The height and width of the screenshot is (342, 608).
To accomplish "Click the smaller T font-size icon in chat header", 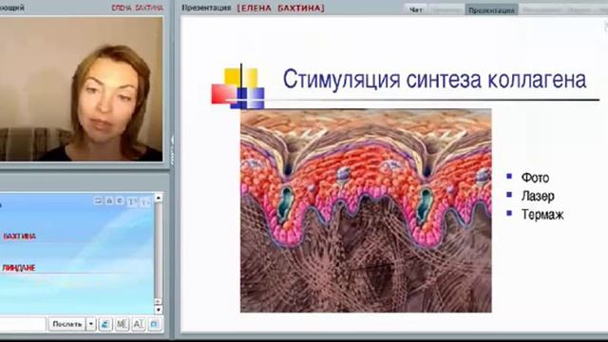I will [x=145, y=202].
